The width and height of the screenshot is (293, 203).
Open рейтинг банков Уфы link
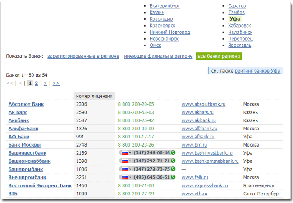pyautogui.click(x=257, y=71)
